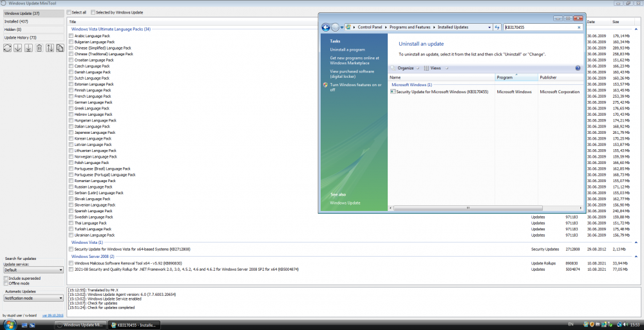Click the Programs and Features breadcrumb
This screenshot has height=330, width=644.
410,27
